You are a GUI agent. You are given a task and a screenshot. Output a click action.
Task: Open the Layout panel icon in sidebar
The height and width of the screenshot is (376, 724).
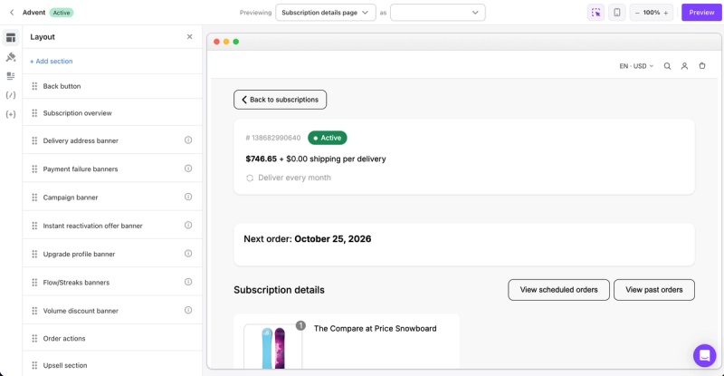tap(11, 38)
